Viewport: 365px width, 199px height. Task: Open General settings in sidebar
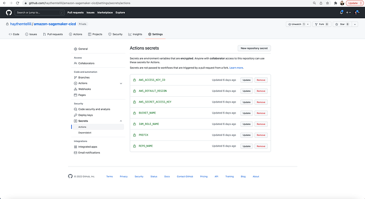pyautogui.click(x=81, y=49)
